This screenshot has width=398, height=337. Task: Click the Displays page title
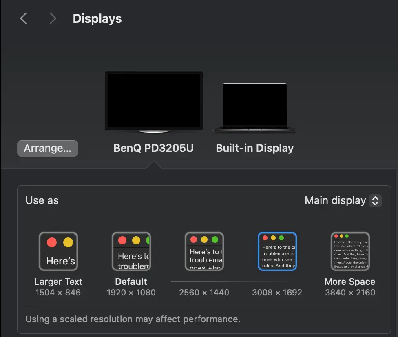coord(97,19)
